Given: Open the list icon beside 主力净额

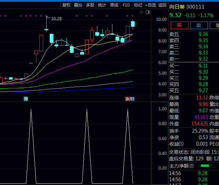Looking at the screenshot, I should click(x=192, y=166).
